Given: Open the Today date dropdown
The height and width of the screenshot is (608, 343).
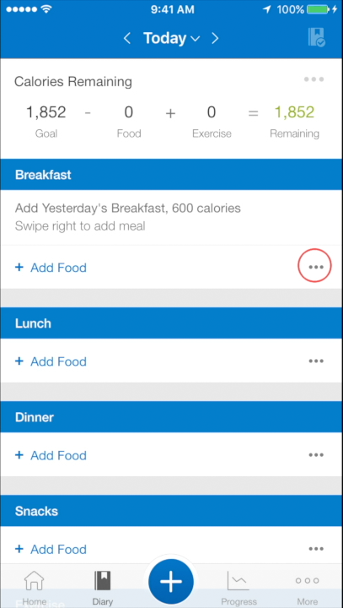Looking at the screenshot, I should 172,38.
